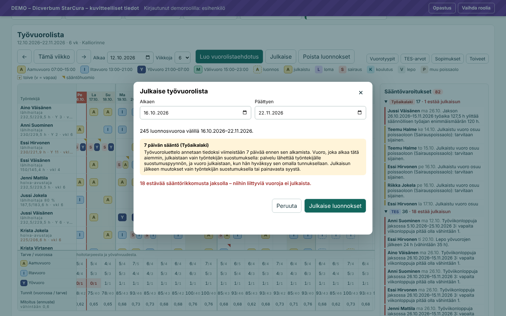
Task: Select Aino Väisänen's A shift on 17.10.
Action: tap(94, 112)
